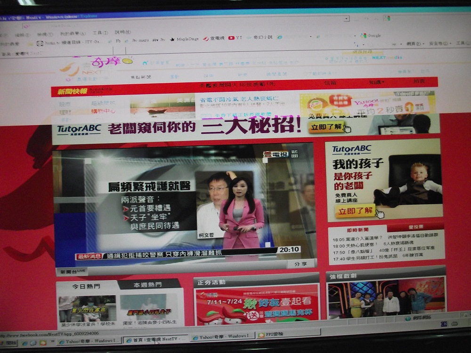Click the 新聞快報 breaking news label
471x353 pixels.
click(x=73, y=92)
